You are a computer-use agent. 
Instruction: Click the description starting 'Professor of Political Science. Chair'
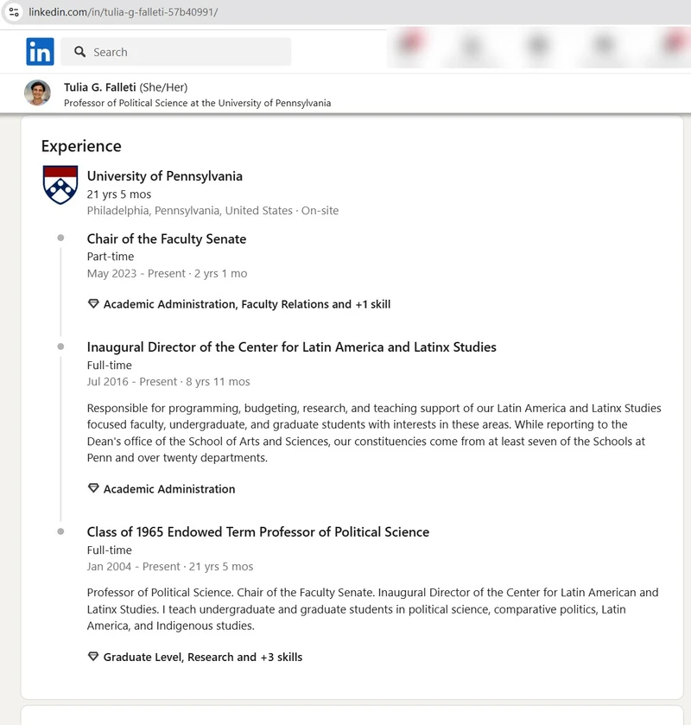click(372, 609)
